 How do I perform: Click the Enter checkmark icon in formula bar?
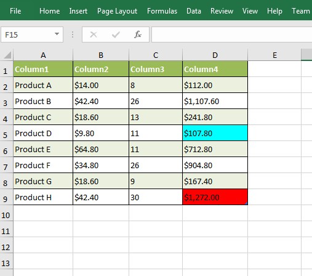(x=116, y=34)
